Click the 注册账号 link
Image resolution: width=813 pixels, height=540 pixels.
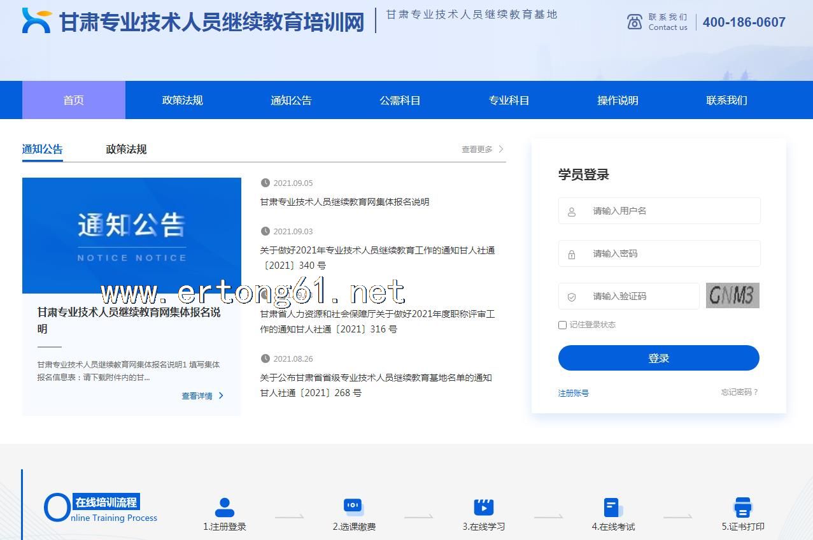coord(573,393)
